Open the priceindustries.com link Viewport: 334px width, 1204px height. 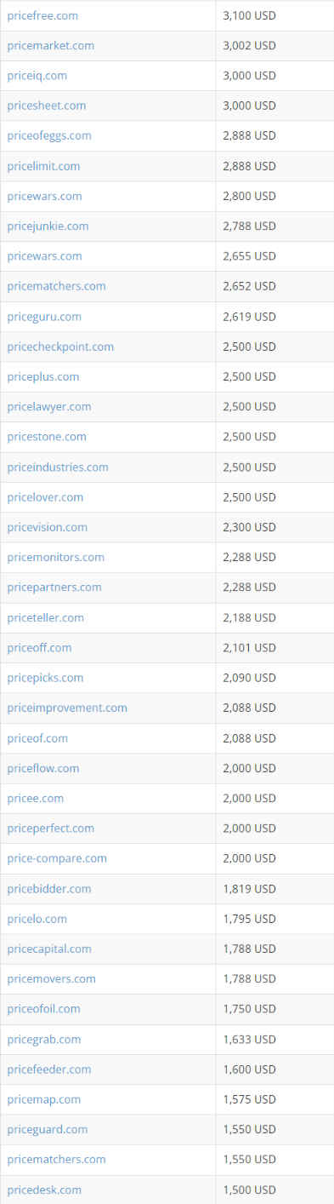click(x=58, y=467)
